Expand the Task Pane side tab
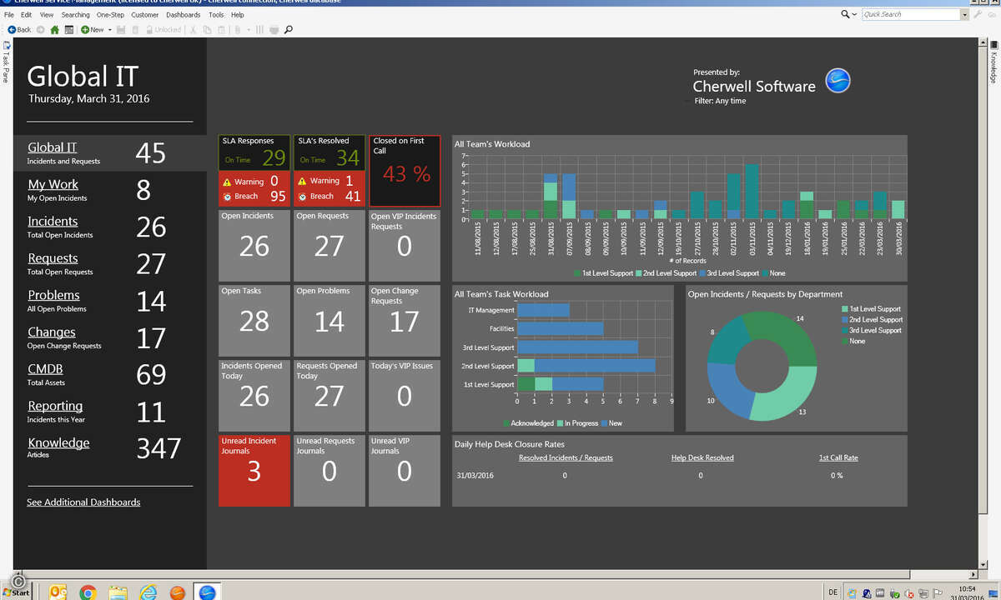Image resolution: width=1001 pixels, height=600 pixels. click(x=6, y=62)
